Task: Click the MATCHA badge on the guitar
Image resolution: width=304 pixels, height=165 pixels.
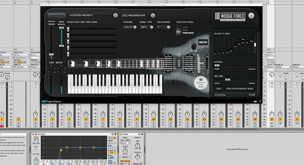Action: point(203,42)
